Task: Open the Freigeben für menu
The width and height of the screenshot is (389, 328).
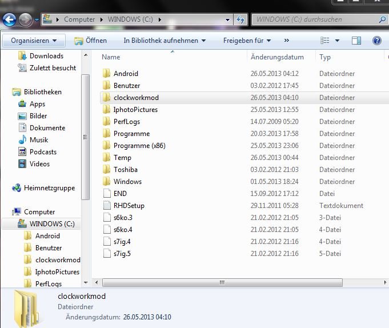Action: coord(247,41)
